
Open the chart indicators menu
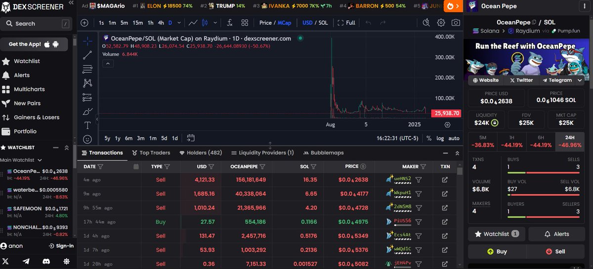(230, 23)
